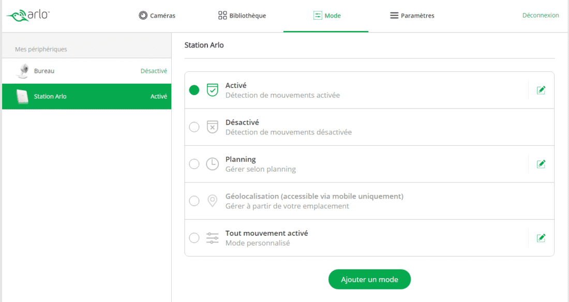Image resolution: width=569 pixels, height=302 pixels.
Task: Click the clock icon beside Planning
Action: [x=212, y=164]
